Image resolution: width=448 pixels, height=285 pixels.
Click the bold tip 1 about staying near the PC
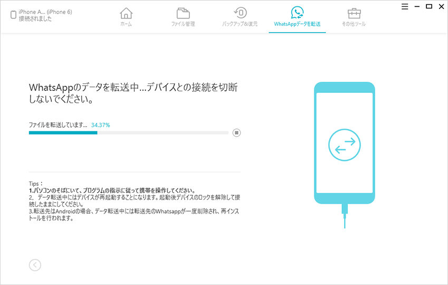pos(112,191)
